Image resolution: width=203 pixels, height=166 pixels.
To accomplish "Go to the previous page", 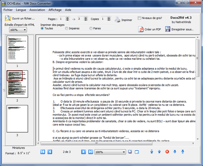I will [x=50, y=152].
